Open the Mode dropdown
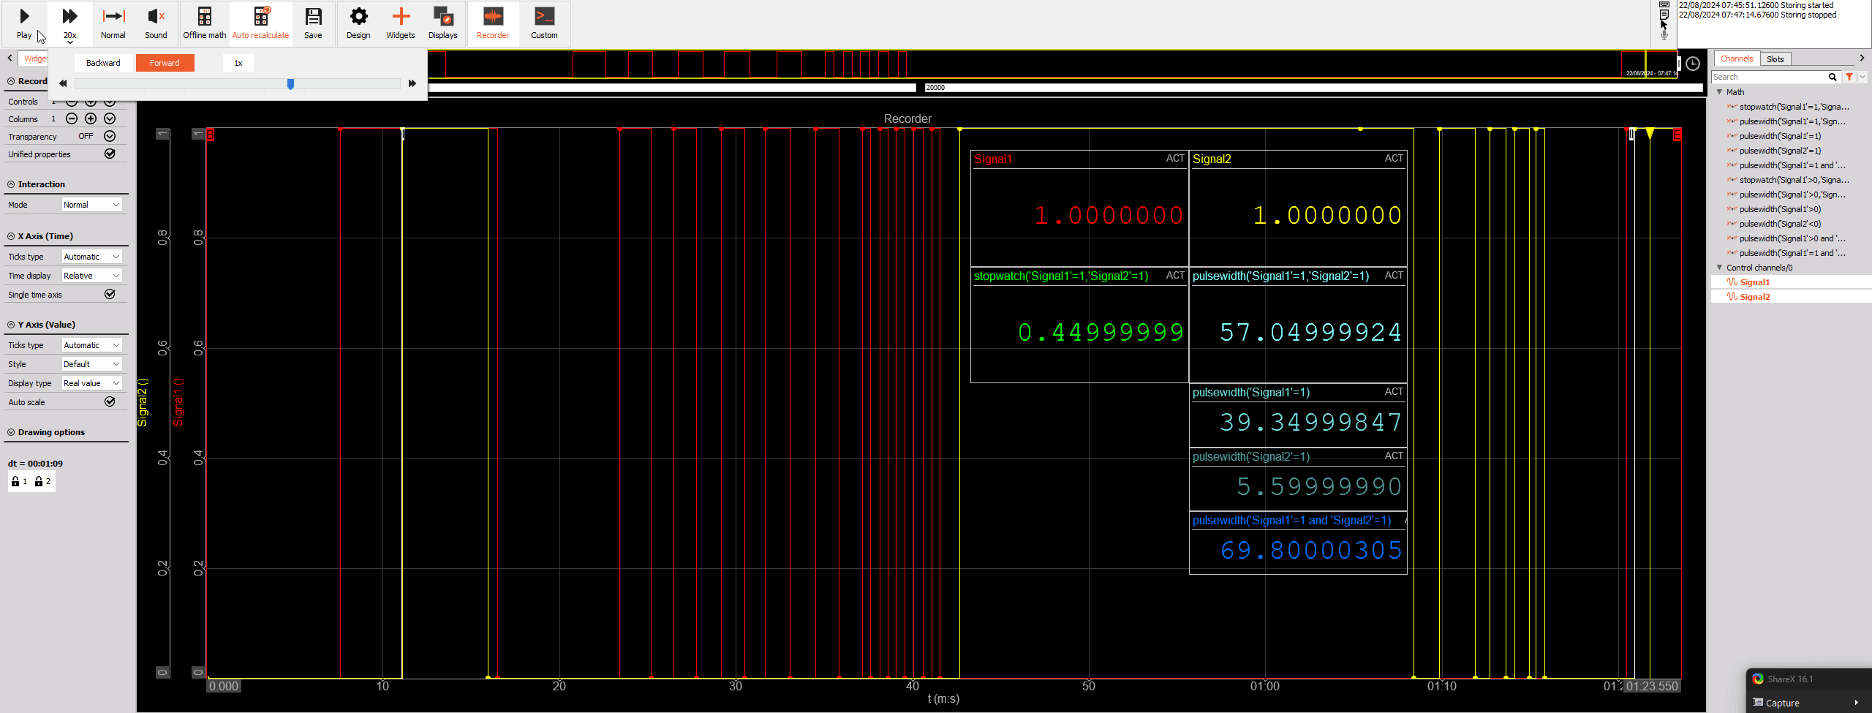The image size is (1872, 713). [x=91, y=205]
